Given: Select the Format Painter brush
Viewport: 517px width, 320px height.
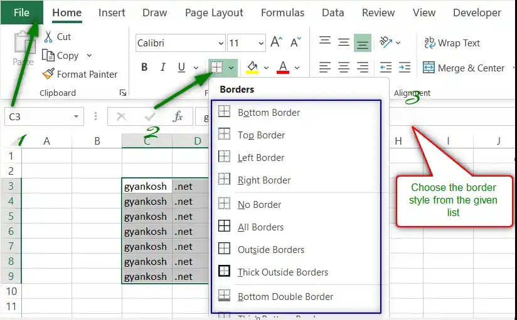Looking at the screenshot, I should (x=48, y=74).
